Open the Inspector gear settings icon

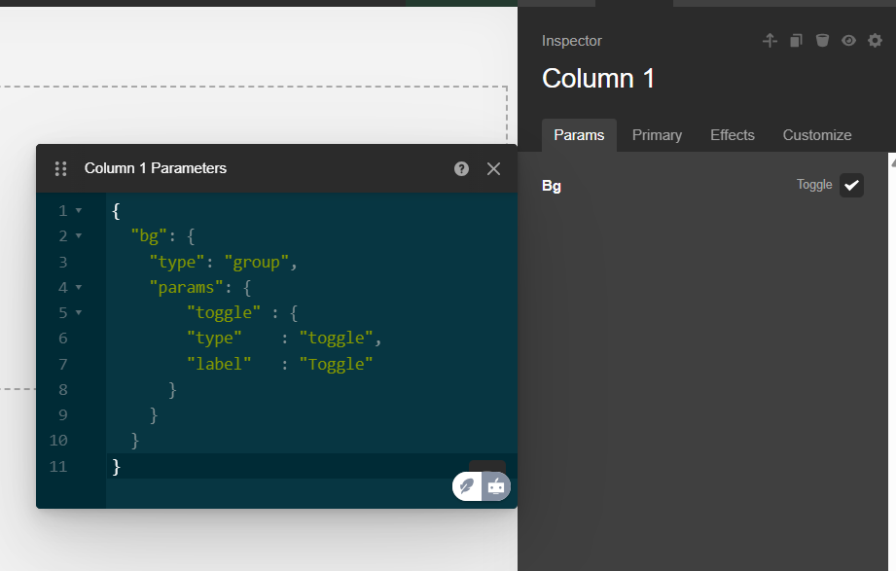pos(875,41)
